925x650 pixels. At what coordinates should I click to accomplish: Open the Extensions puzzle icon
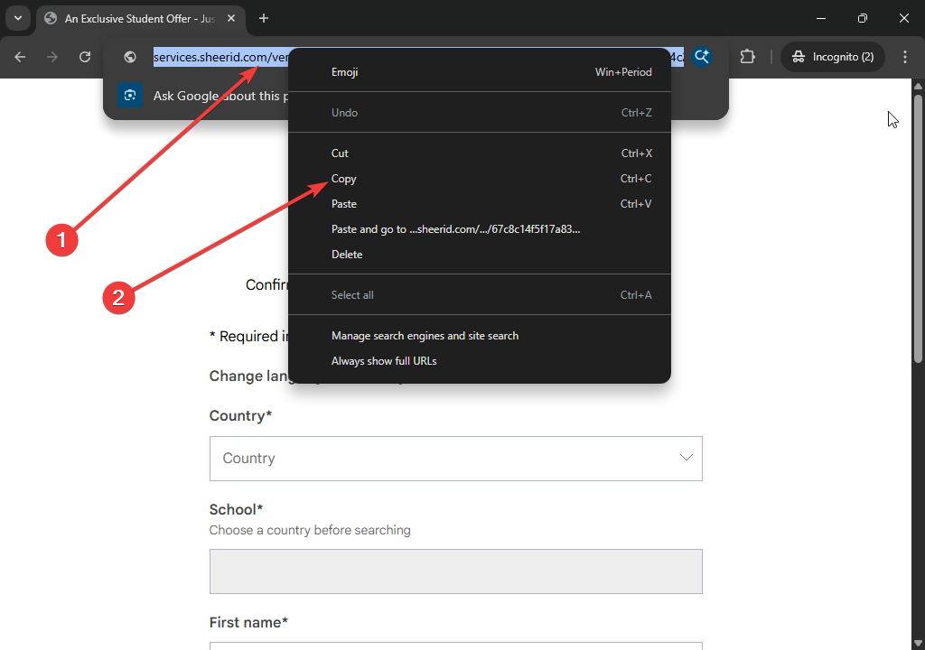(x=747, y=57)
